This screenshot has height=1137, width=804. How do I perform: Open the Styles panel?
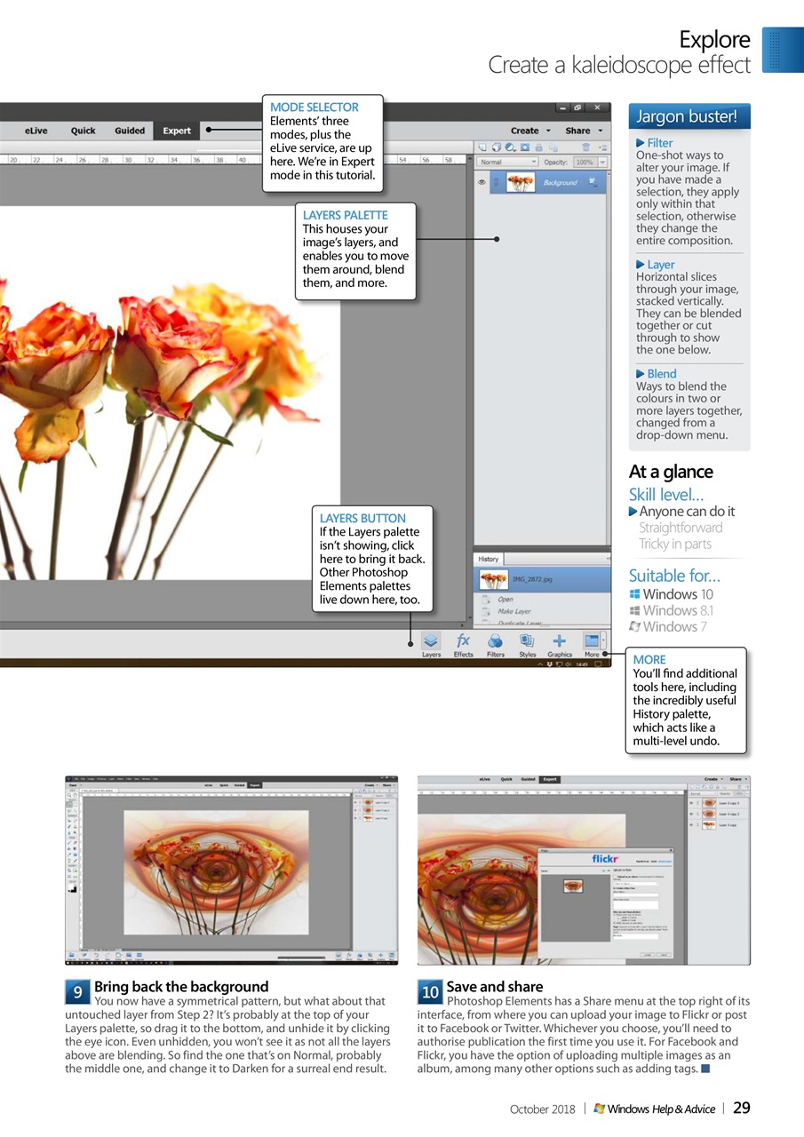[527, 643]
